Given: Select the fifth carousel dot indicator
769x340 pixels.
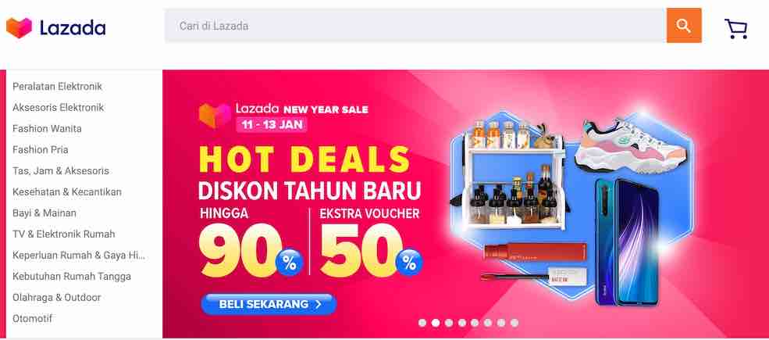Looking at the screenshot, I should click(475, 323).
